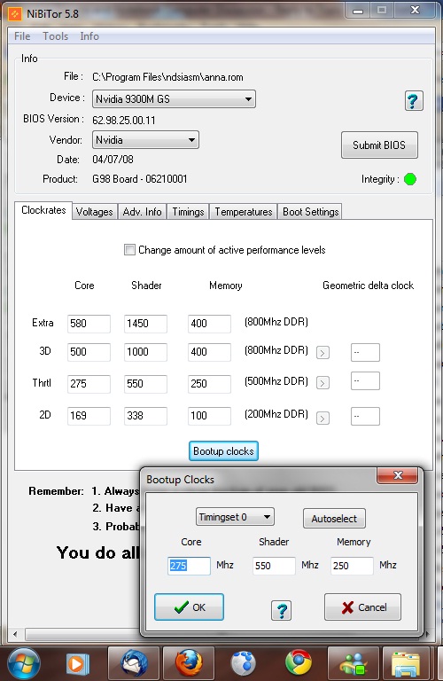Toggle change amount of active performance levels

click(129, 250)
